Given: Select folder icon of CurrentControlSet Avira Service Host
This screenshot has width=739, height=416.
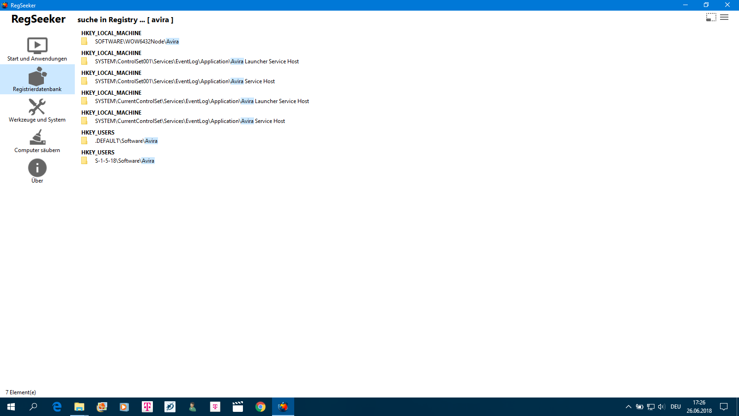Looking at the screenshot, I should (85, 121).
